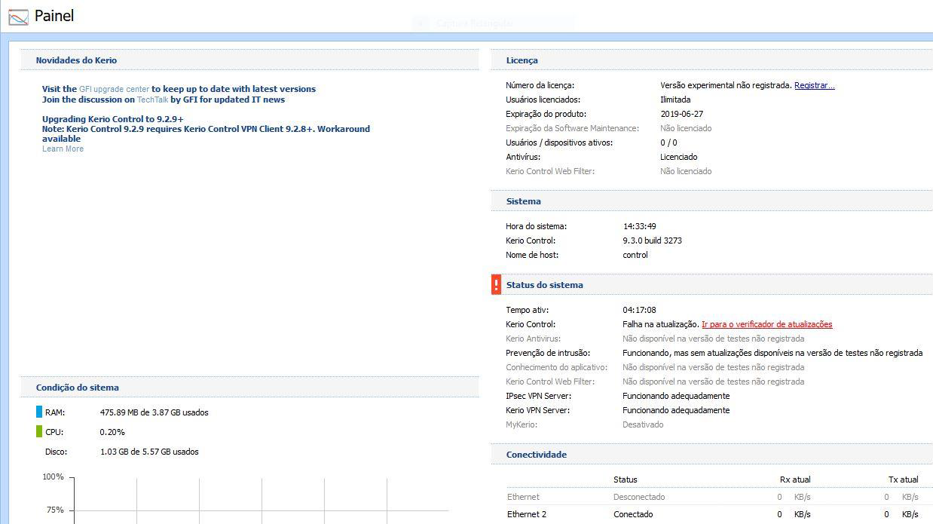Click the Disco usage text 1.03 GB
The width and height of the screenshot is (933, 524).
[x=149, y=452]
